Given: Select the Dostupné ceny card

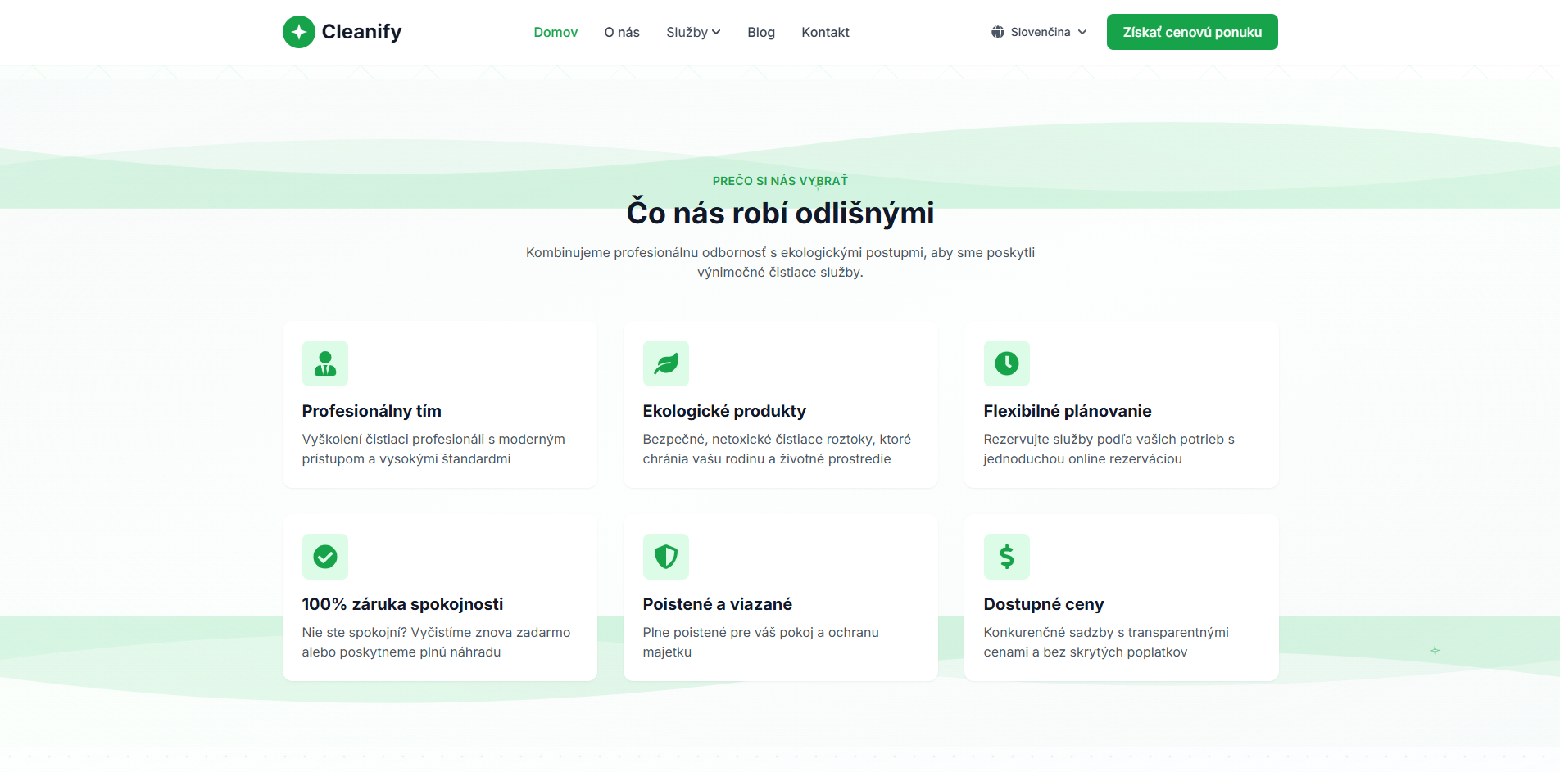Looking at the screenshot, I should tap(1121, 598).
